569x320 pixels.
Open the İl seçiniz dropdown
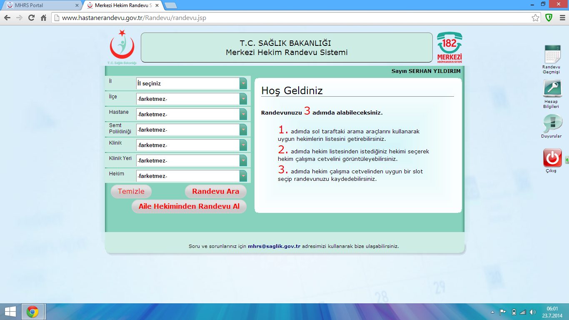(x=243, y=83)
